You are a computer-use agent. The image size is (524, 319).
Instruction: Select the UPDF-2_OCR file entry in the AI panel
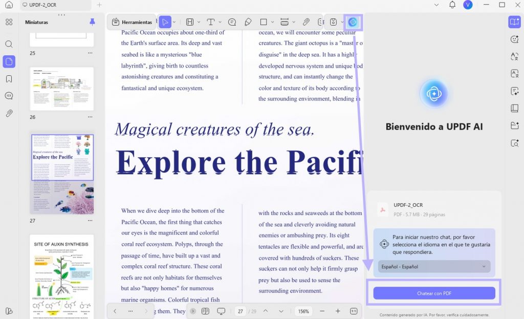coord(434,209)
